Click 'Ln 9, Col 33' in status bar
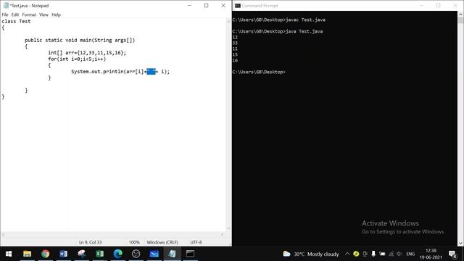This screenshot has width=464, height=261. (x=90, y=242)
